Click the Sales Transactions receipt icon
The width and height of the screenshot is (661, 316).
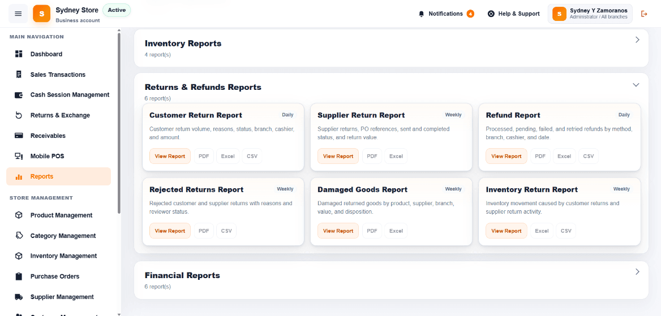pyautogui.click(x=19, y=75)
